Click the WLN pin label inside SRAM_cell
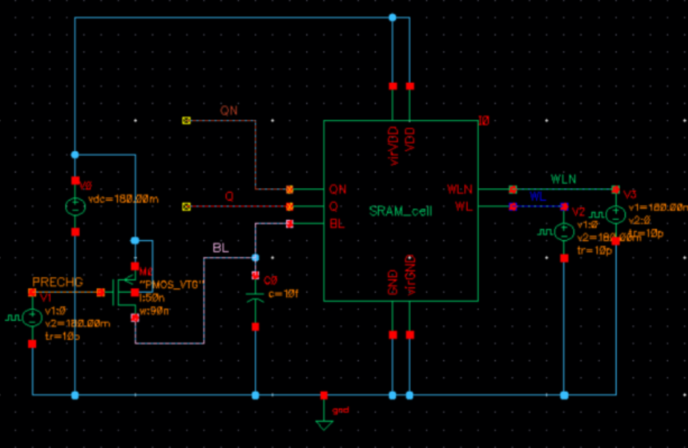The image size is (688, 448). (459, 189)
